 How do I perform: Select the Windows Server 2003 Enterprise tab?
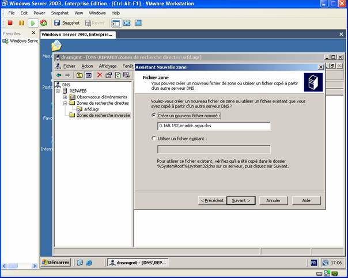77,35
